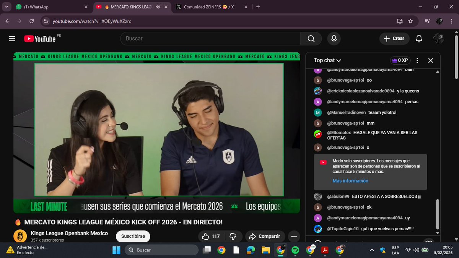Open the YouTube account avatar menu
Screen dimensions: 459x258
coord(438,39)
